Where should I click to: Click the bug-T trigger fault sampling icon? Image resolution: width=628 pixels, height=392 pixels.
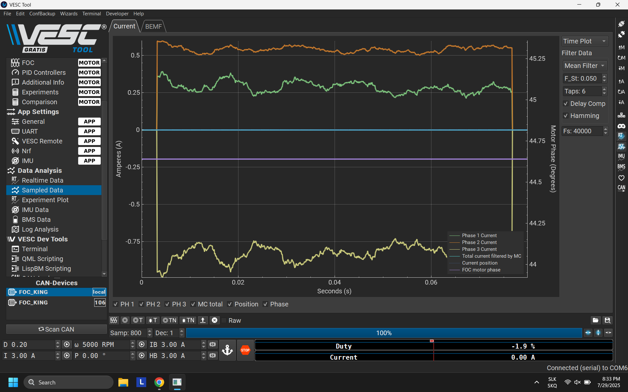pos(153,320)
